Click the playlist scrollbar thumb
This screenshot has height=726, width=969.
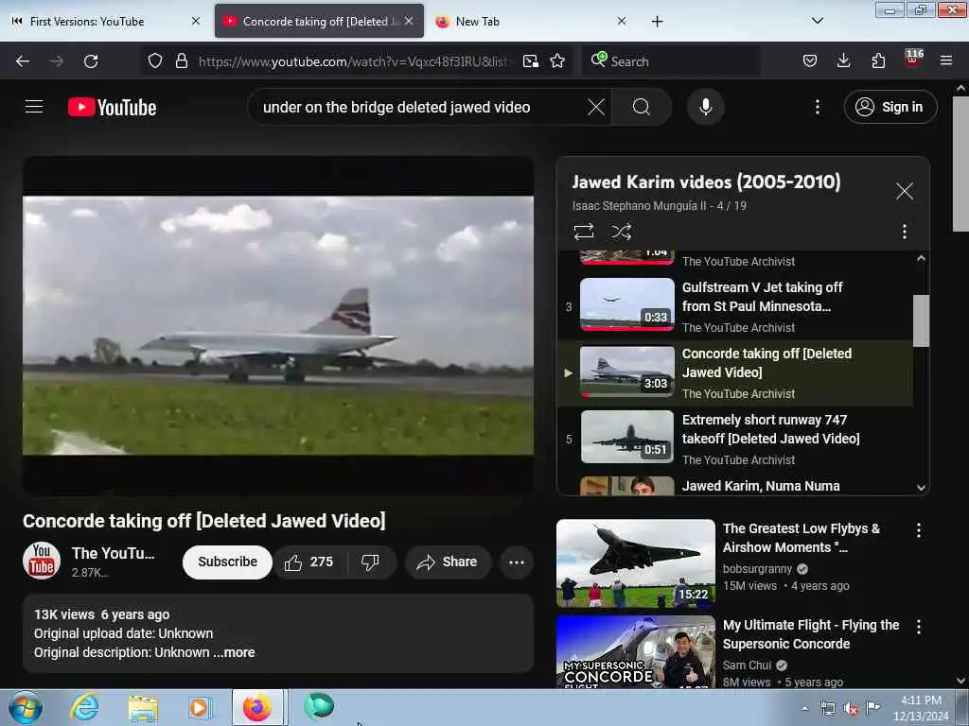click(921, 320)
